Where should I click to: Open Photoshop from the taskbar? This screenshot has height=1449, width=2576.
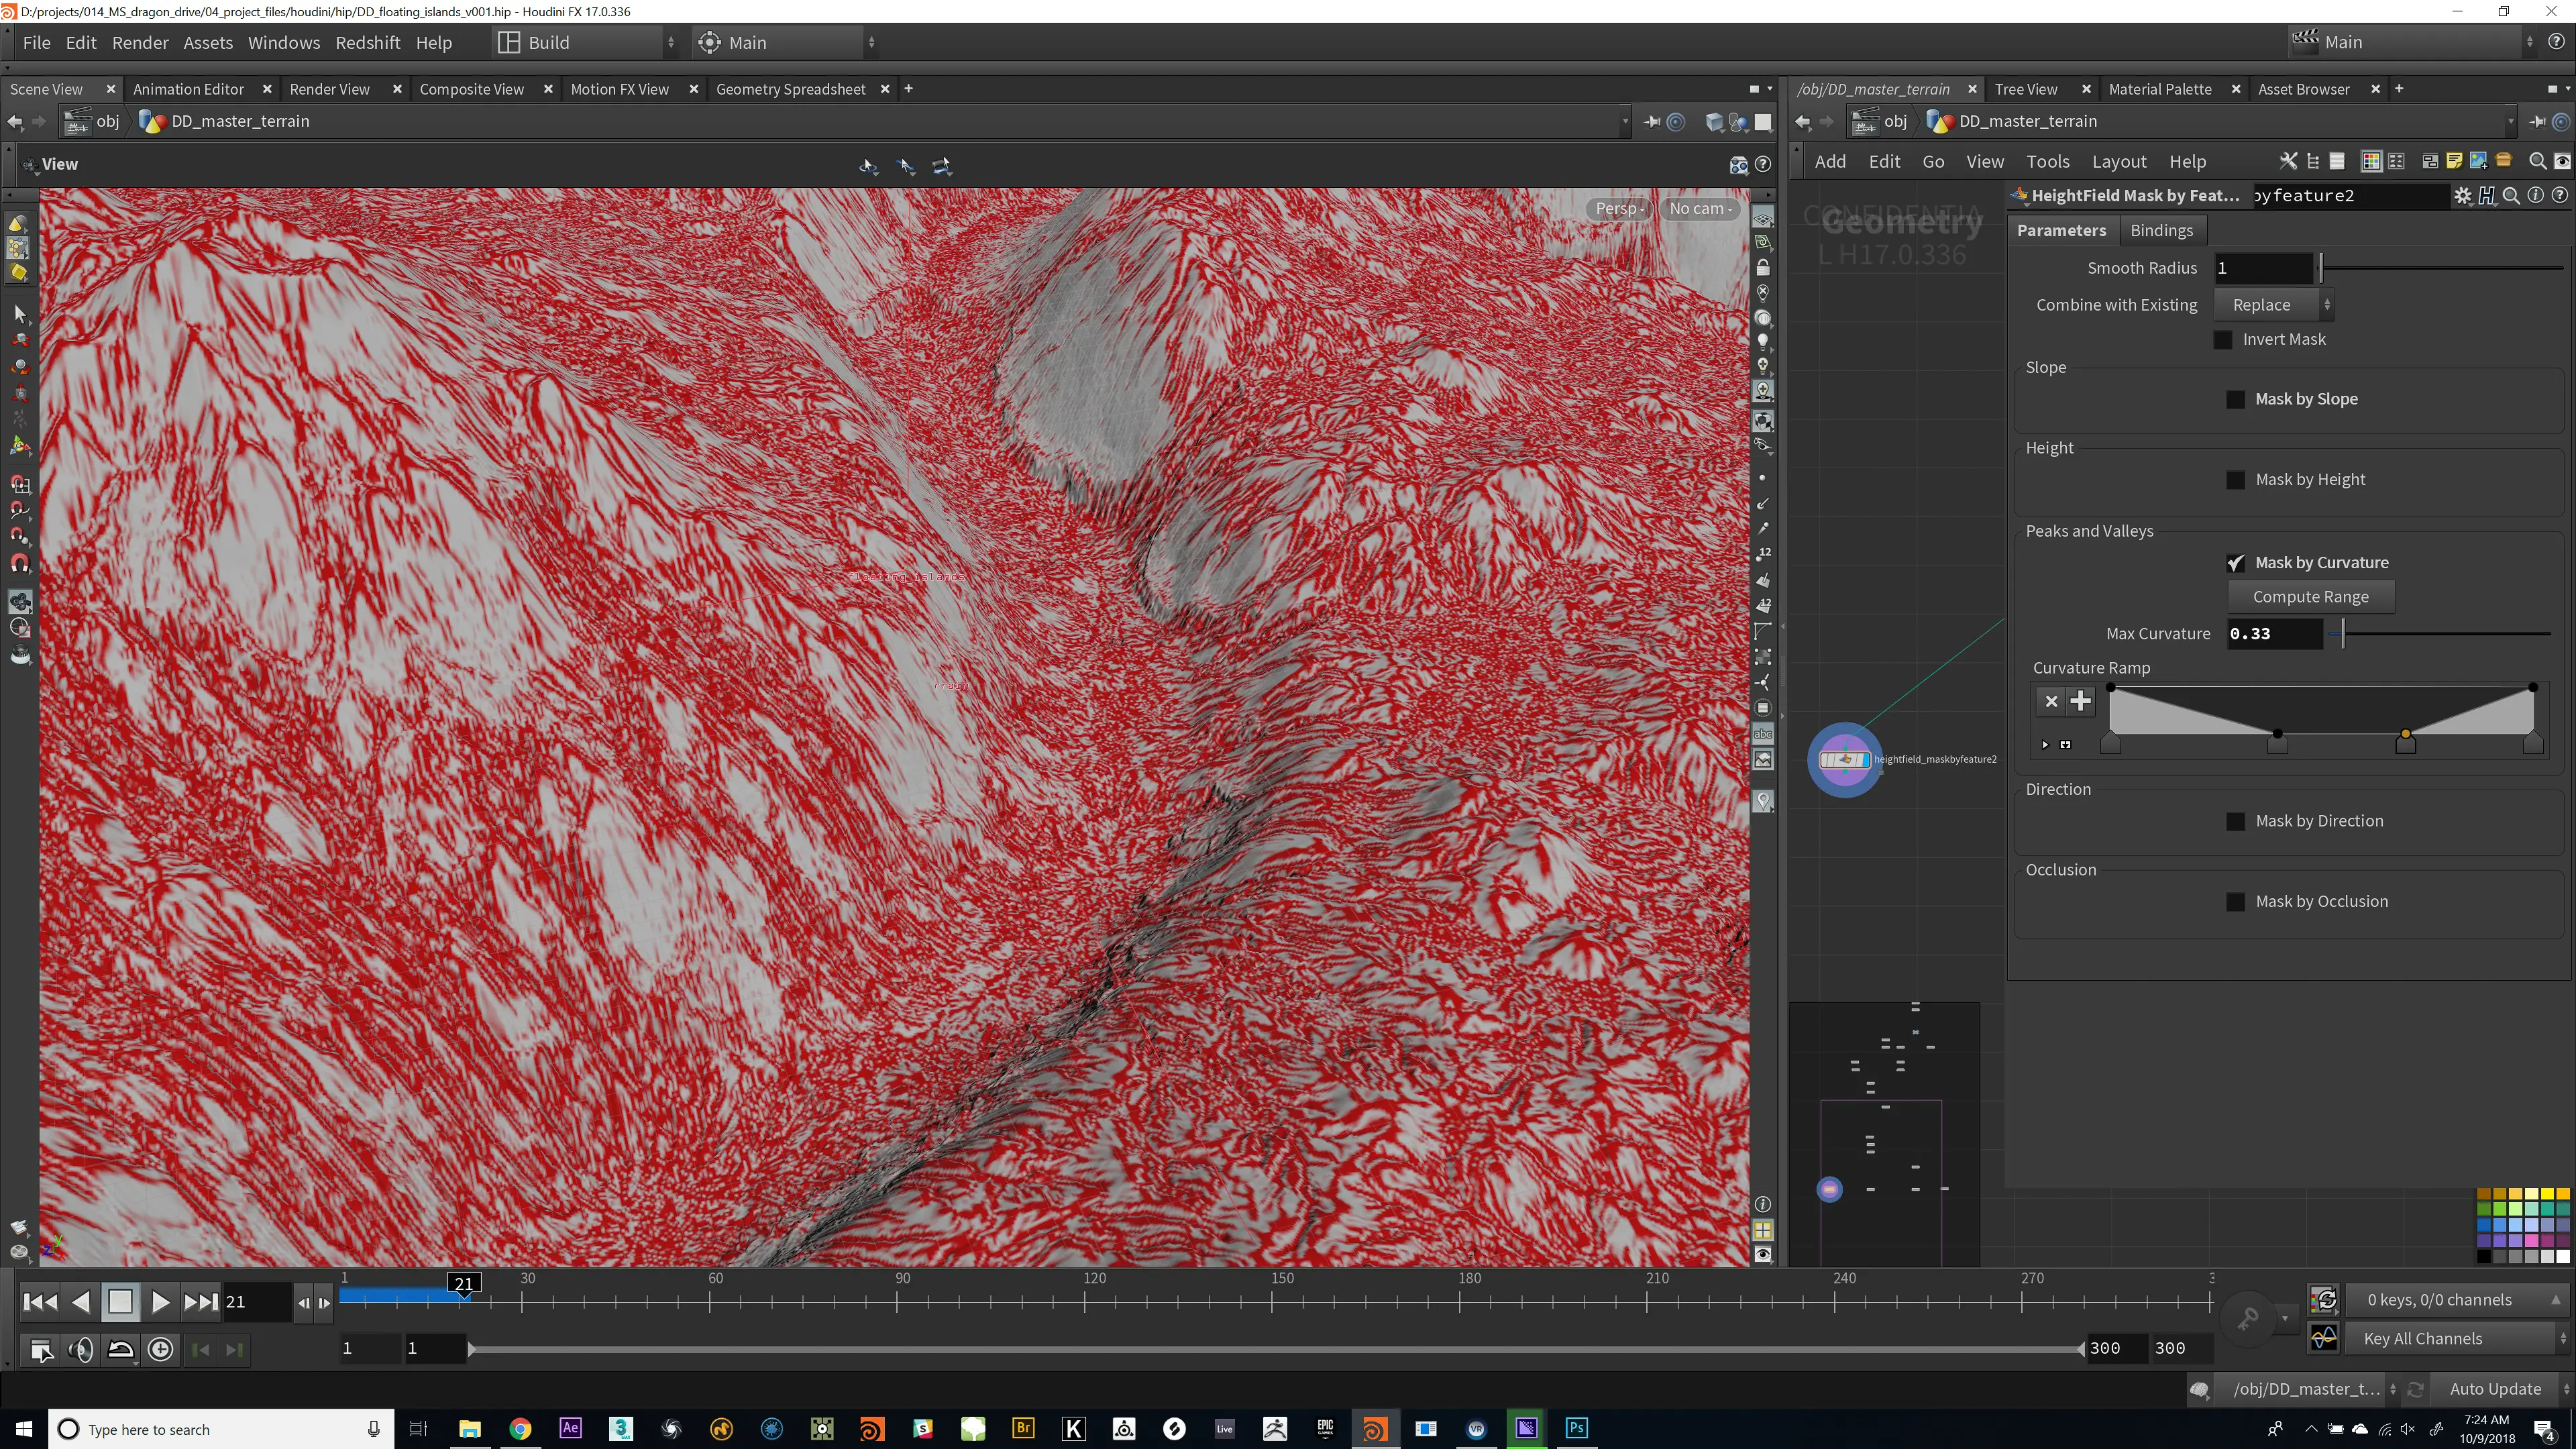(1577, 1428)
